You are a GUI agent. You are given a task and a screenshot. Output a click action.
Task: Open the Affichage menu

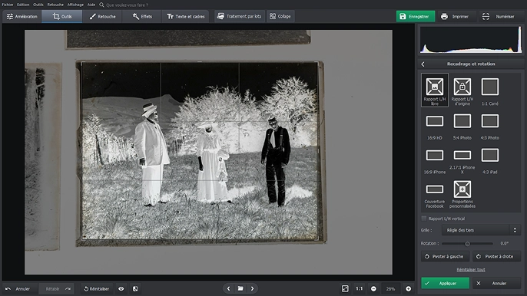tap(75, 5)
